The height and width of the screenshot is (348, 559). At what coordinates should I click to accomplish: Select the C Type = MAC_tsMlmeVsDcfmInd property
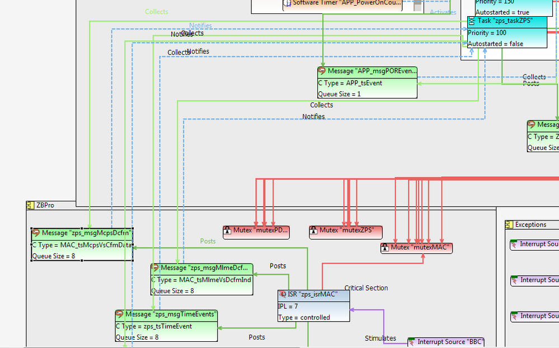pyautogui.click(x=201, y=280)
